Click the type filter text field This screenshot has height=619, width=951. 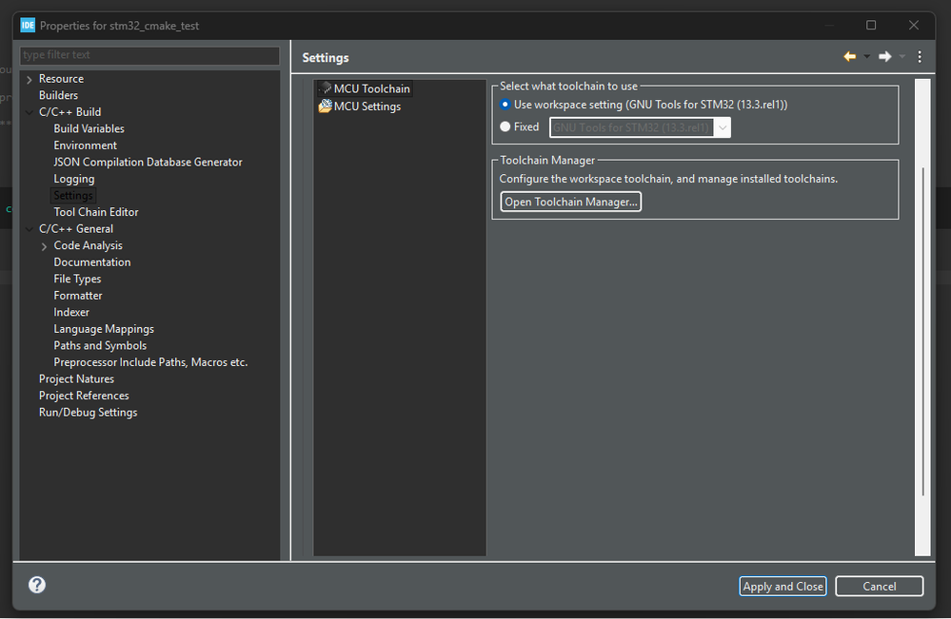coord(149,55)
